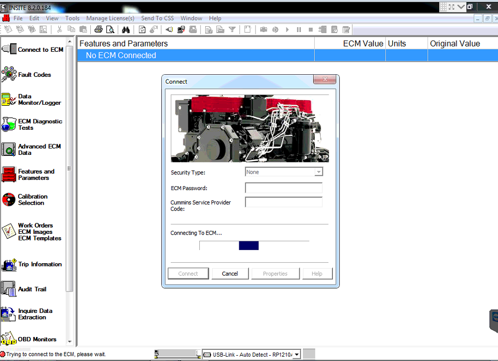Click the Help button in Connect dialog
The image size is (498, 361).
[x=317, y=273]
